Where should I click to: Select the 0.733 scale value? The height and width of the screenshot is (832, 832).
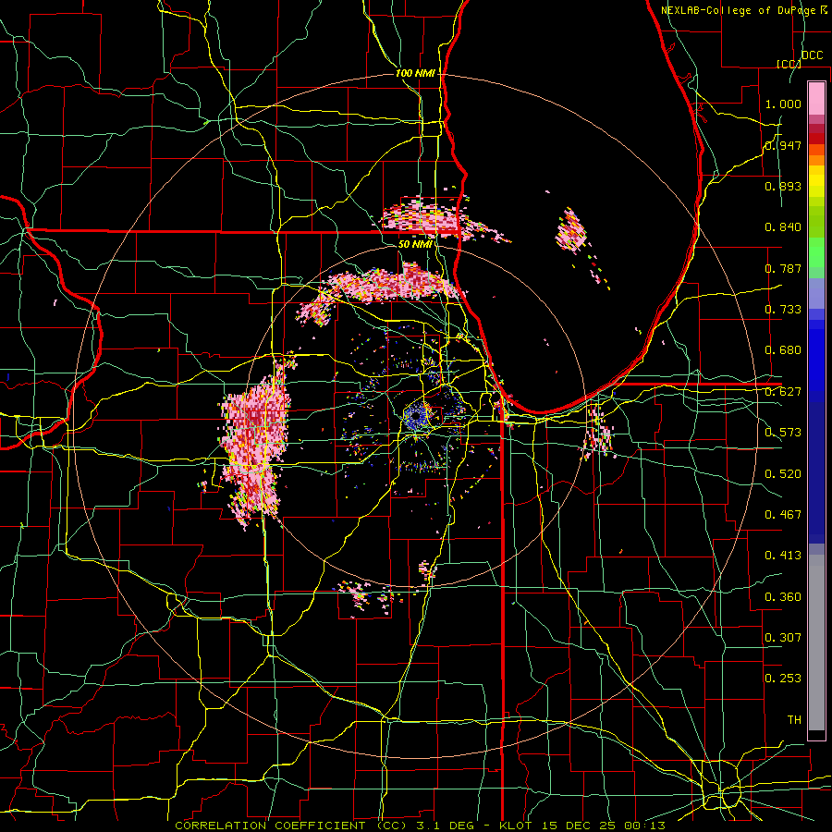pyautogui.click(x=783, y=310)
